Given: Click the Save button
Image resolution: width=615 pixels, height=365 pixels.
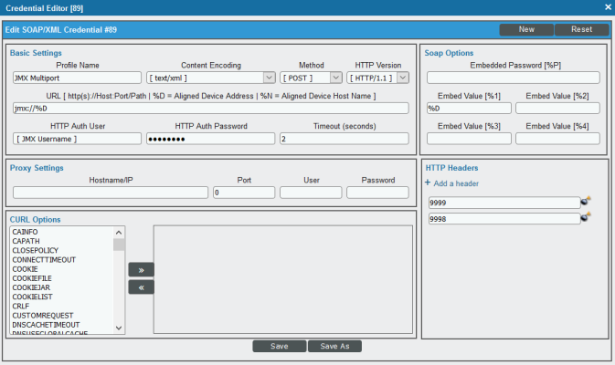Looking at the screenshot, I should [x=280, y=346].
